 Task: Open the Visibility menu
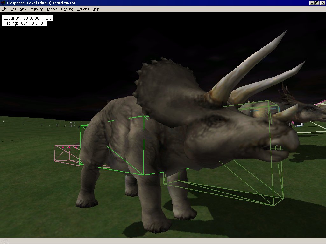pos(37,9)
